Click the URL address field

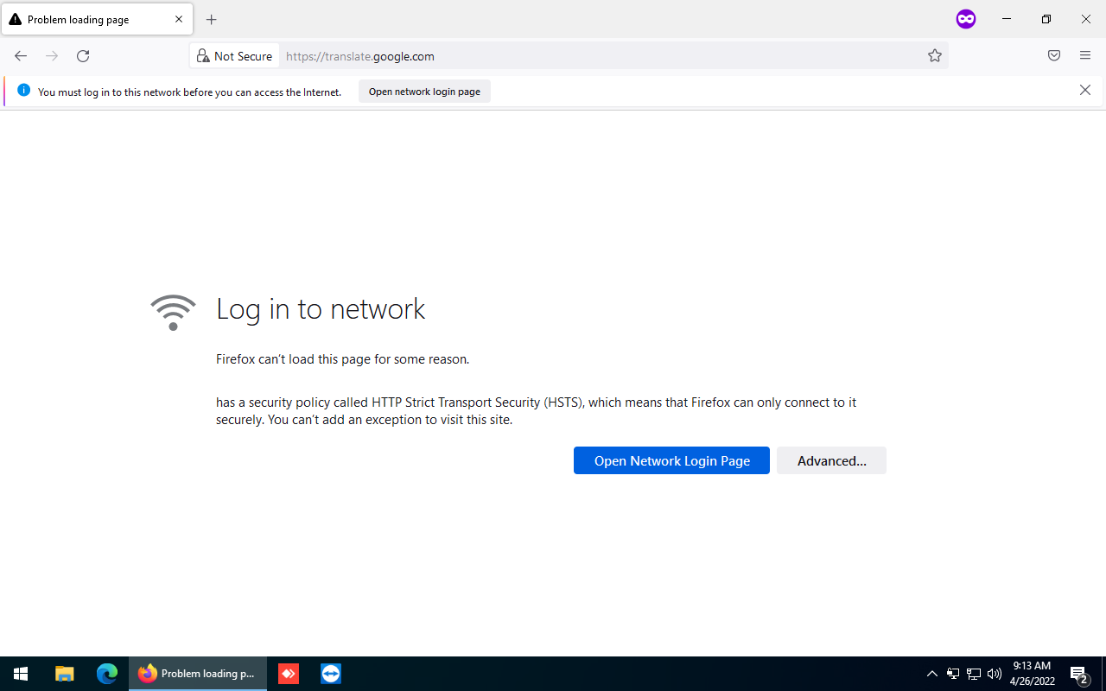tap(596, 56)
